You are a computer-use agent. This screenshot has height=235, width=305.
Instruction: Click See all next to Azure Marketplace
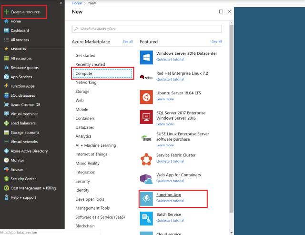coord(128,41)
